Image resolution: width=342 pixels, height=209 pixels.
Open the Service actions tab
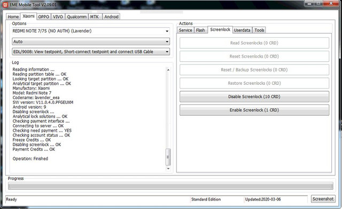tap(185, 30)
